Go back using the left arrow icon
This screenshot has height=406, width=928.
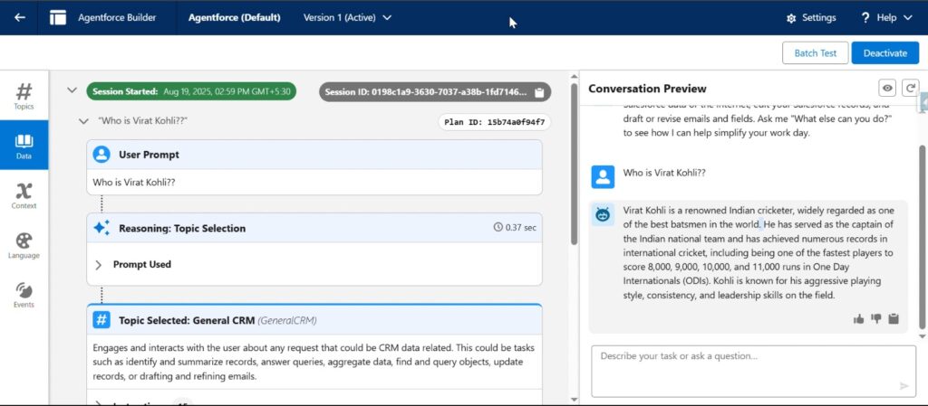tap(20, 18)
